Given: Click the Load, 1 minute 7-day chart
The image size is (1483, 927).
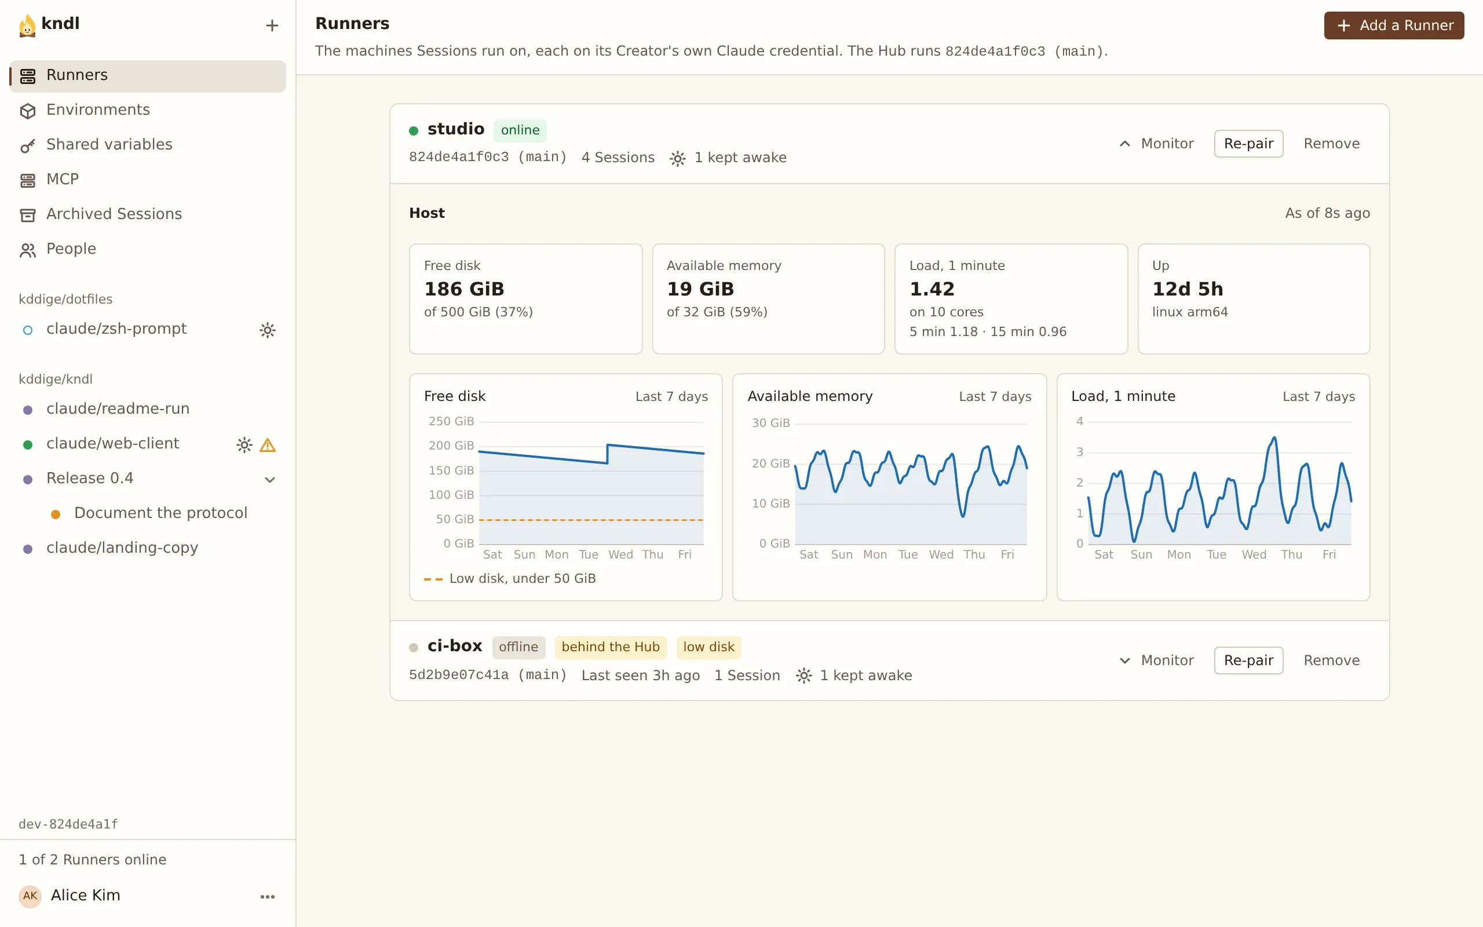Looking at the screenshot, I should coord(1212,487).
